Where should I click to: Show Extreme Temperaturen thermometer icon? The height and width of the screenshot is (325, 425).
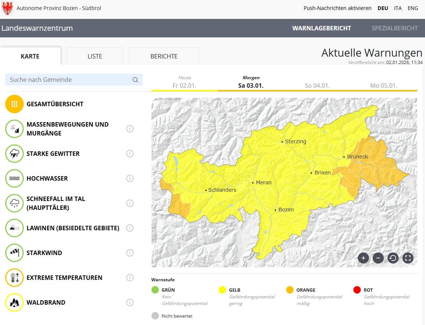14,278
